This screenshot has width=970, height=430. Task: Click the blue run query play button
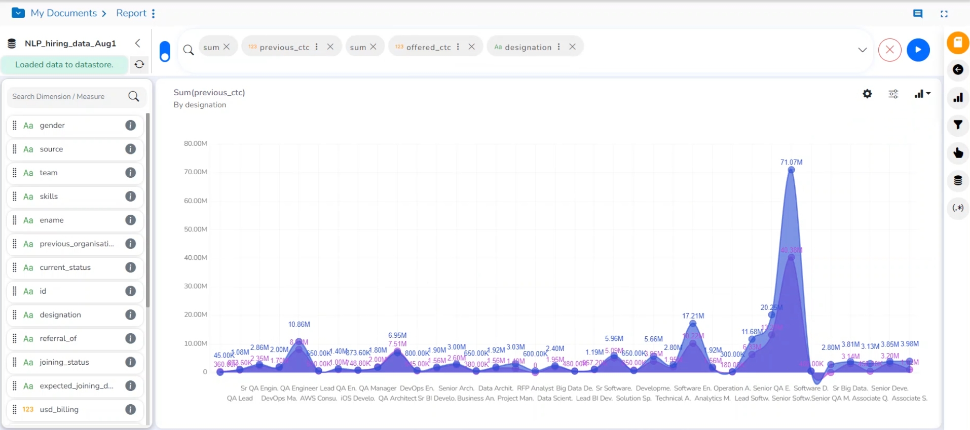click(918, 50)
